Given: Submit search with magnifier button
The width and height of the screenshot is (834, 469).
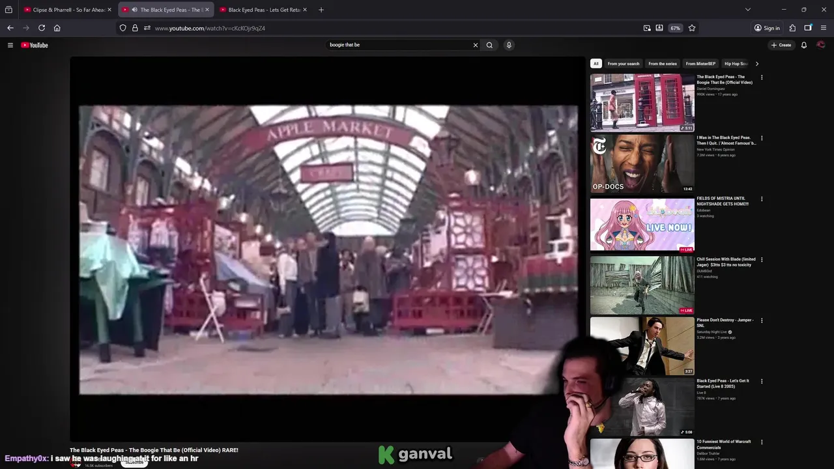Looking at the screenshot, I should (x=489, y=45).
